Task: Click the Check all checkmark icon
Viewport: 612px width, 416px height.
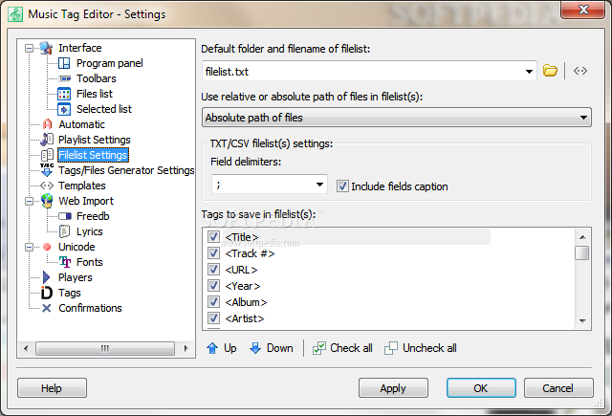Action: [x=318, y=348]
